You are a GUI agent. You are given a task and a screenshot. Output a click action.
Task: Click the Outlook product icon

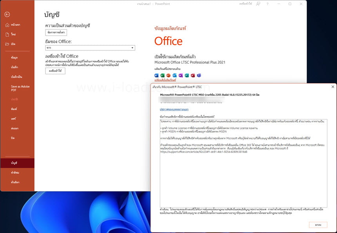[174, 75]
